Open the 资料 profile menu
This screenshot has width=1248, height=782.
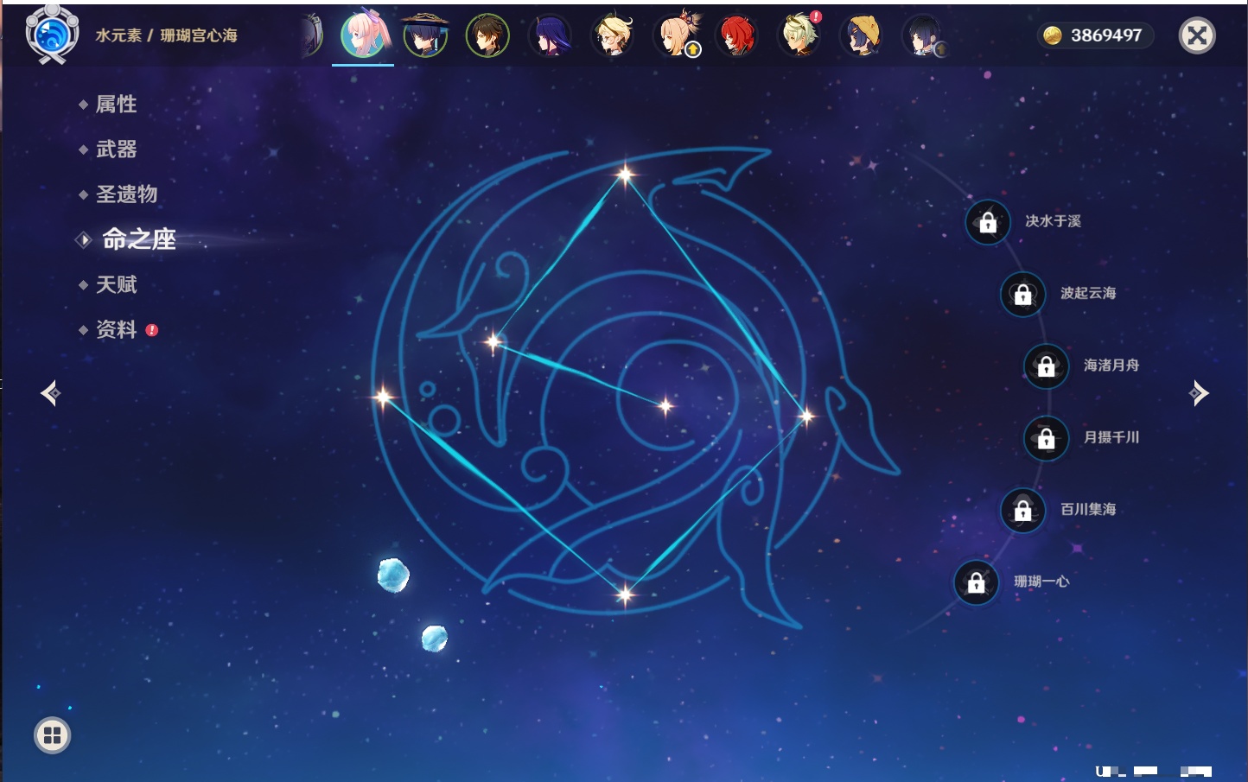pyautogui.click(x=116, y=329)
